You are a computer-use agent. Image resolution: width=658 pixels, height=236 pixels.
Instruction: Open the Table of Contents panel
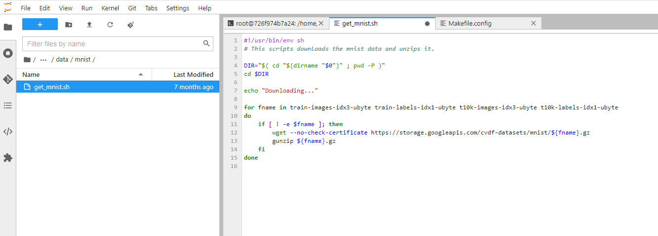(x=8, y=105)
